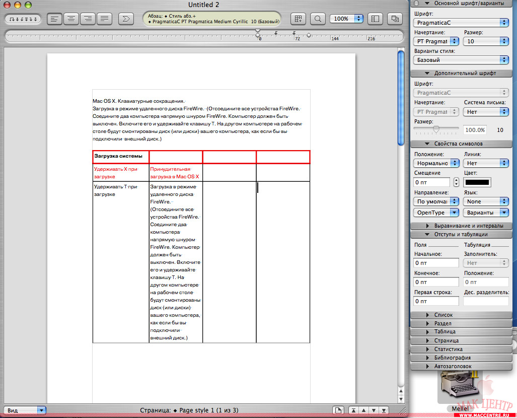Click the Удерживать T при загрузке cell

pyautogui.click(x=121, y=262)
